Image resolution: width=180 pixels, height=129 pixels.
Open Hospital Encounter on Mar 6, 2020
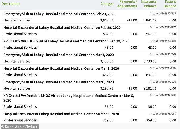click(61, 114)
